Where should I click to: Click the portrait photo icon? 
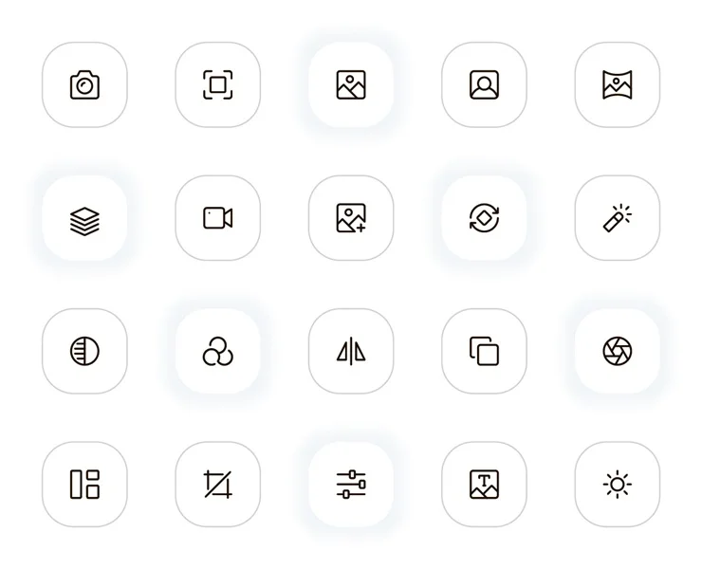click(484, 84)
